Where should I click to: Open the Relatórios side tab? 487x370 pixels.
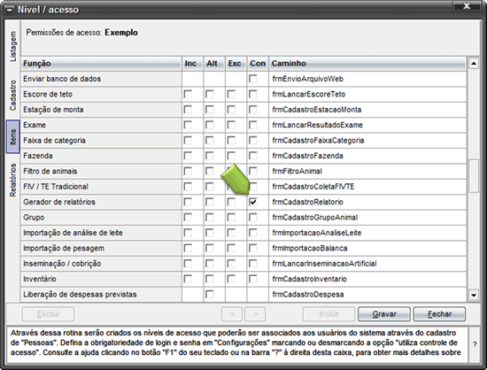pos(12,180)
